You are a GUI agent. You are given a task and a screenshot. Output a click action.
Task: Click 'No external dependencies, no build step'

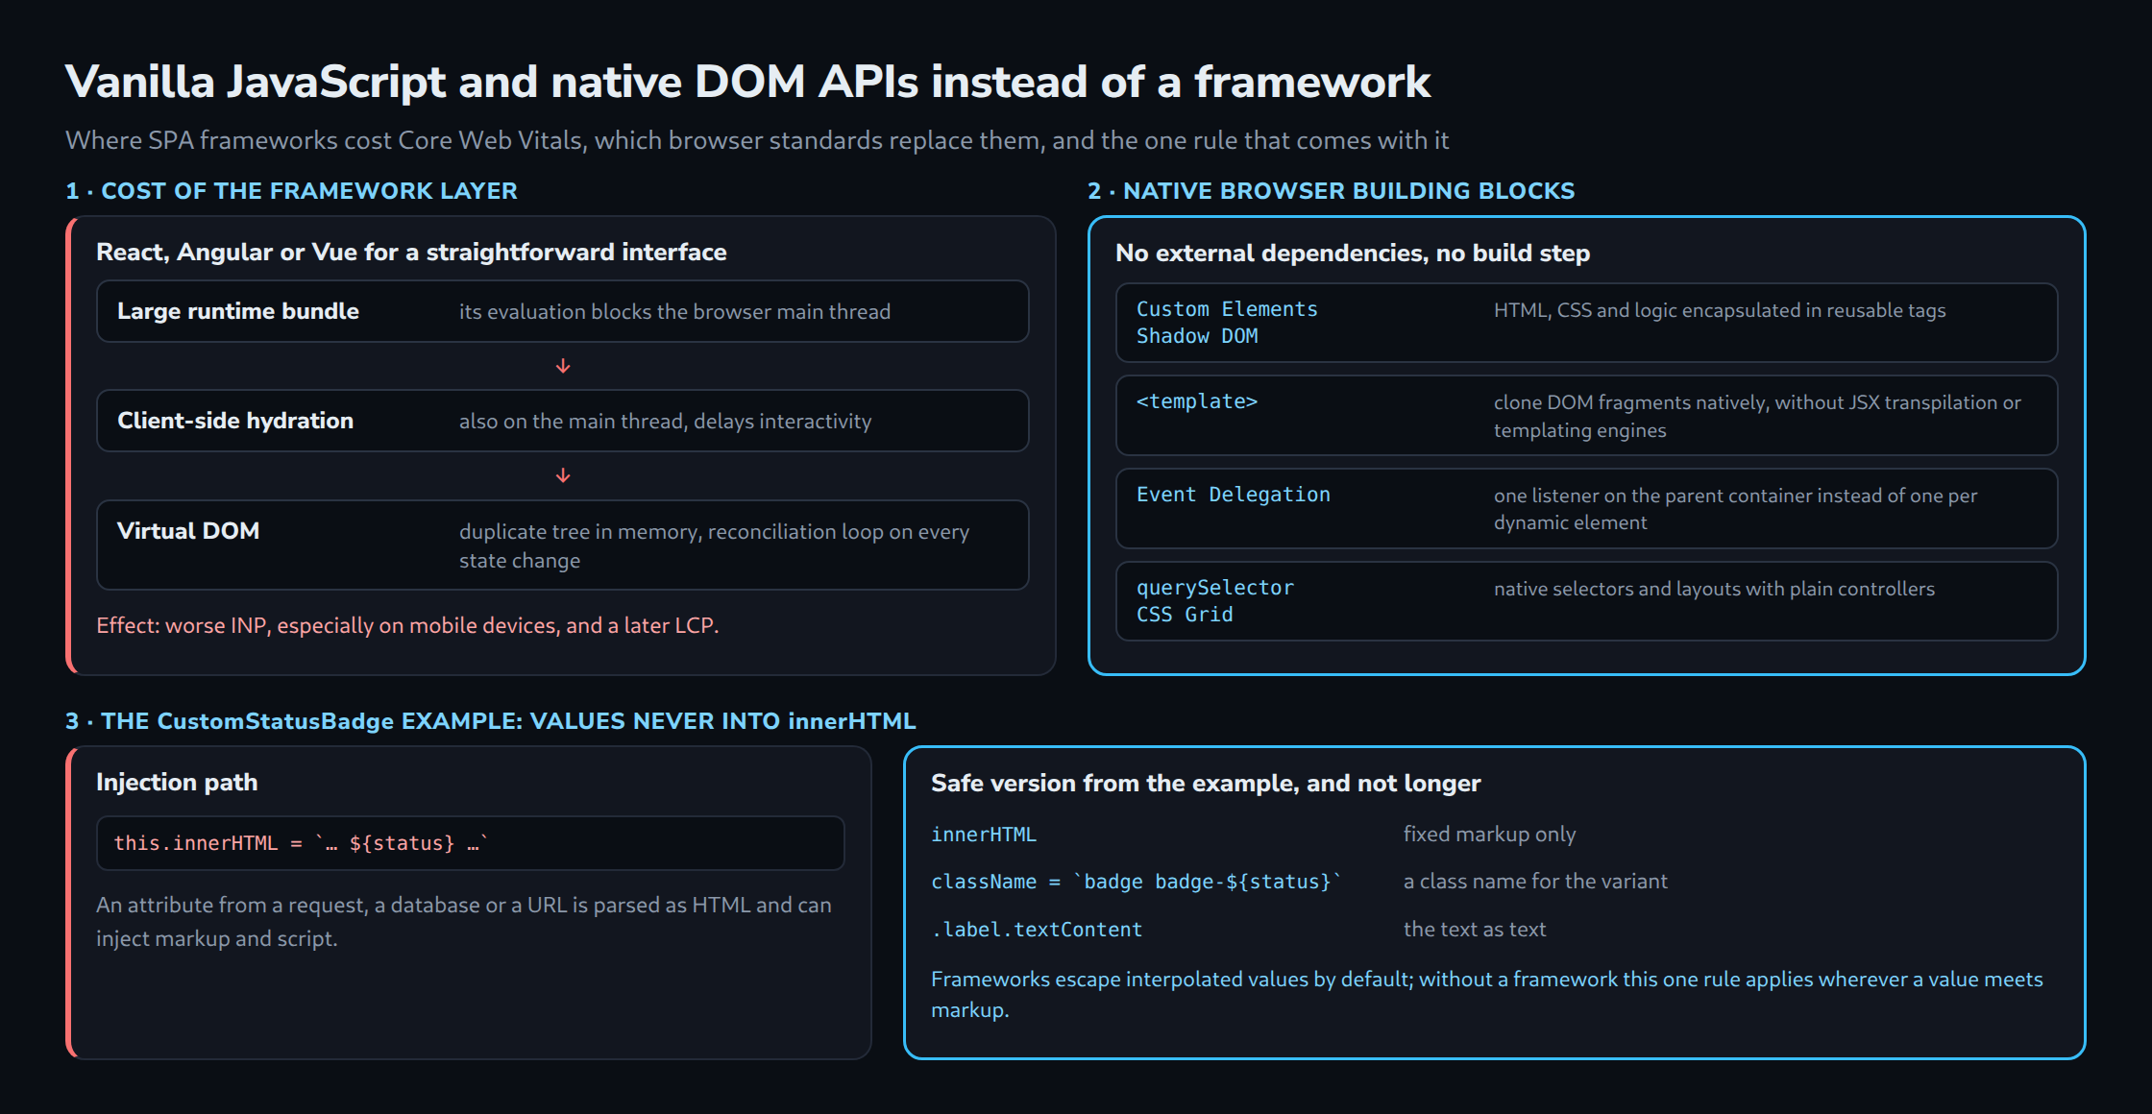(x=1353, y=253)
